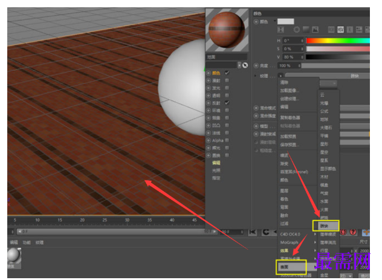Open the color wheel picker icon
This screenshot has width=382, height=280.
coord(297,30)
